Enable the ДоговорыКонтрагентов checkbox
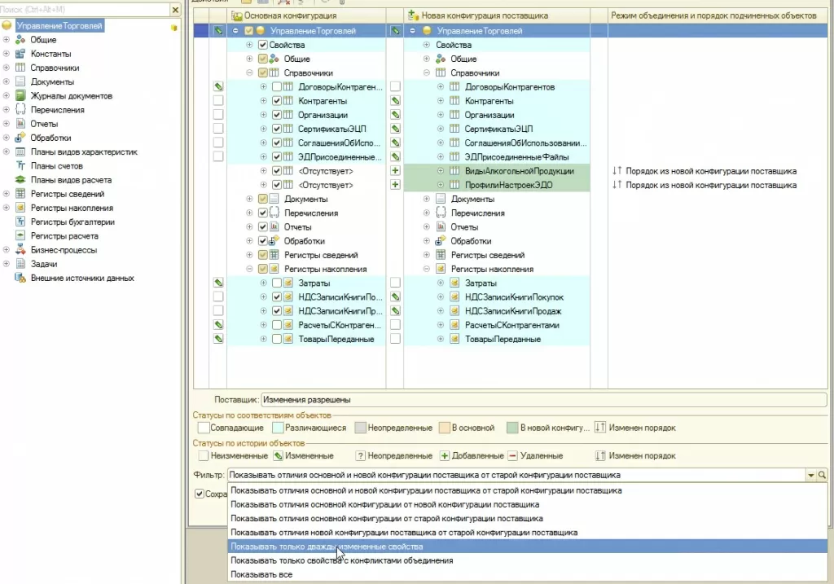 pos(277,87)
